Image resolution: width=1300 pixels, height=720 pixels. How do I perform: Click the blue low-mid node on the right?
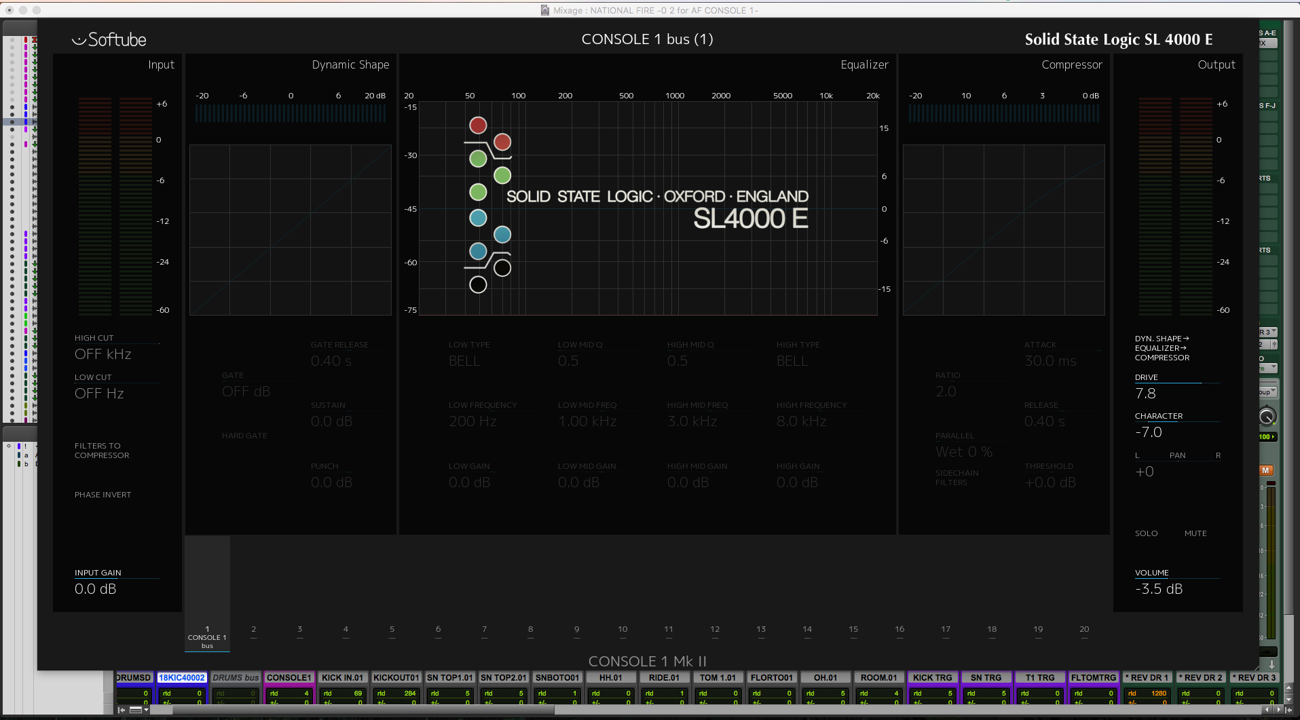point(502,235)
